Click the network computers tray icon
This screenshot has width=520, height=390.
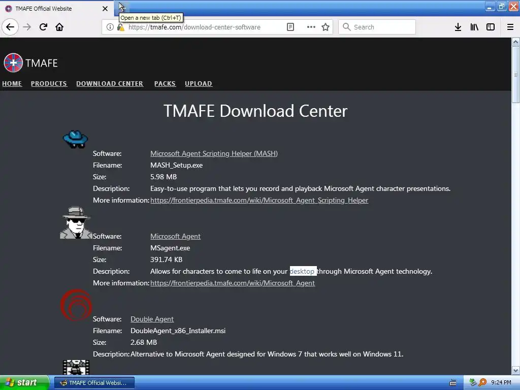473,383
